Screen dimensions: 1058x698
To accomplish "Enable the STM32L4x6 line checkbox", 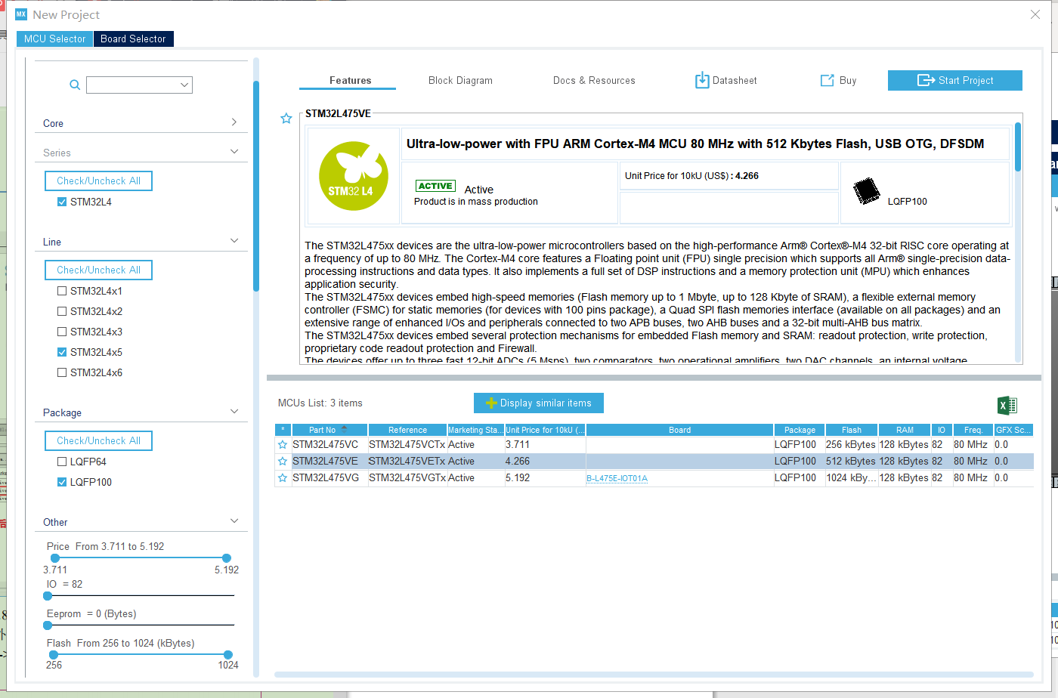I will [62, 372].
